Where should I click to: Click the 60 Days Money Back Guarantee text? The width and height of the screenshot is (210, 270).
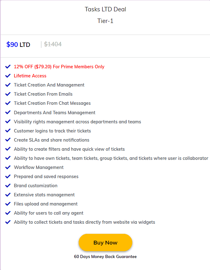[105, 256]
